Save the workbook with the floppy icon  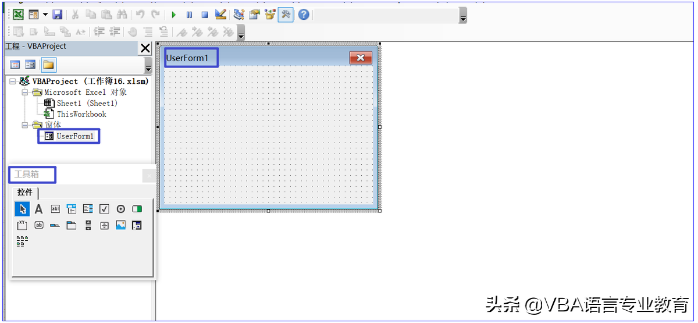tap(57, 15)
